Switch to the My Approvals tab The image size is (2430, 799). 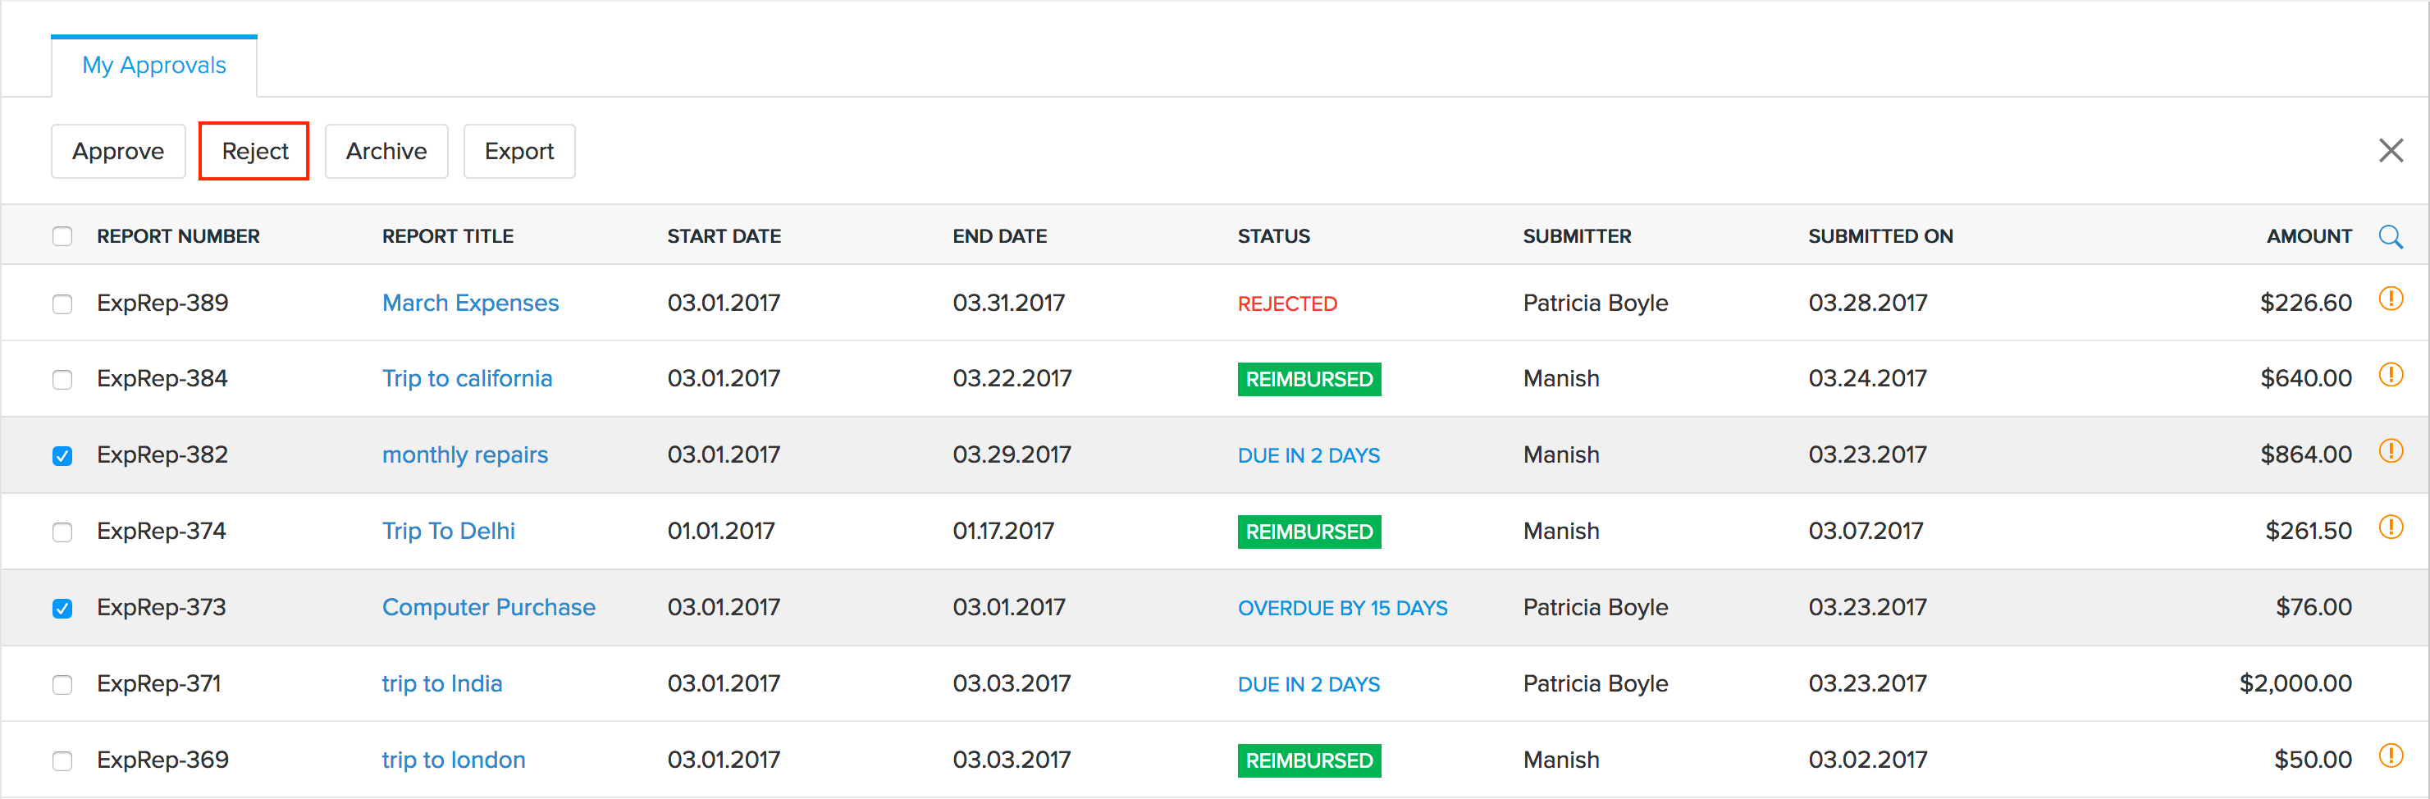pyautogui.click(x=153, y=65)
